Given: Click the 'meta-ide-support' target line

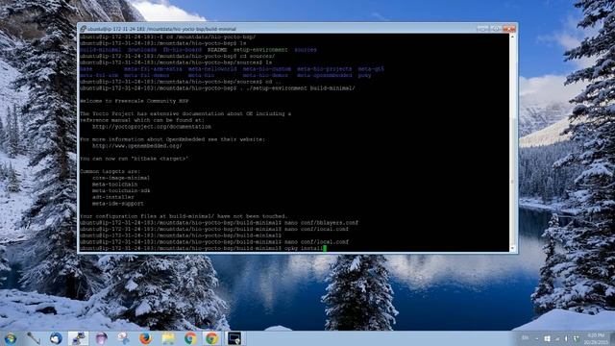Looking at the screenshot, I should 117,204.
